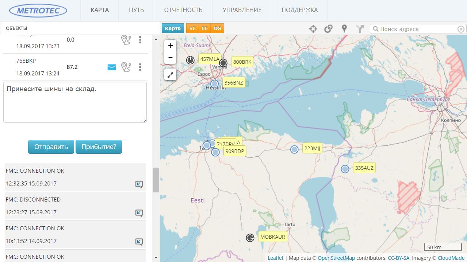Select the ОБЪЕКТЫ tab

pyautogui.click(x=16, y=28)
